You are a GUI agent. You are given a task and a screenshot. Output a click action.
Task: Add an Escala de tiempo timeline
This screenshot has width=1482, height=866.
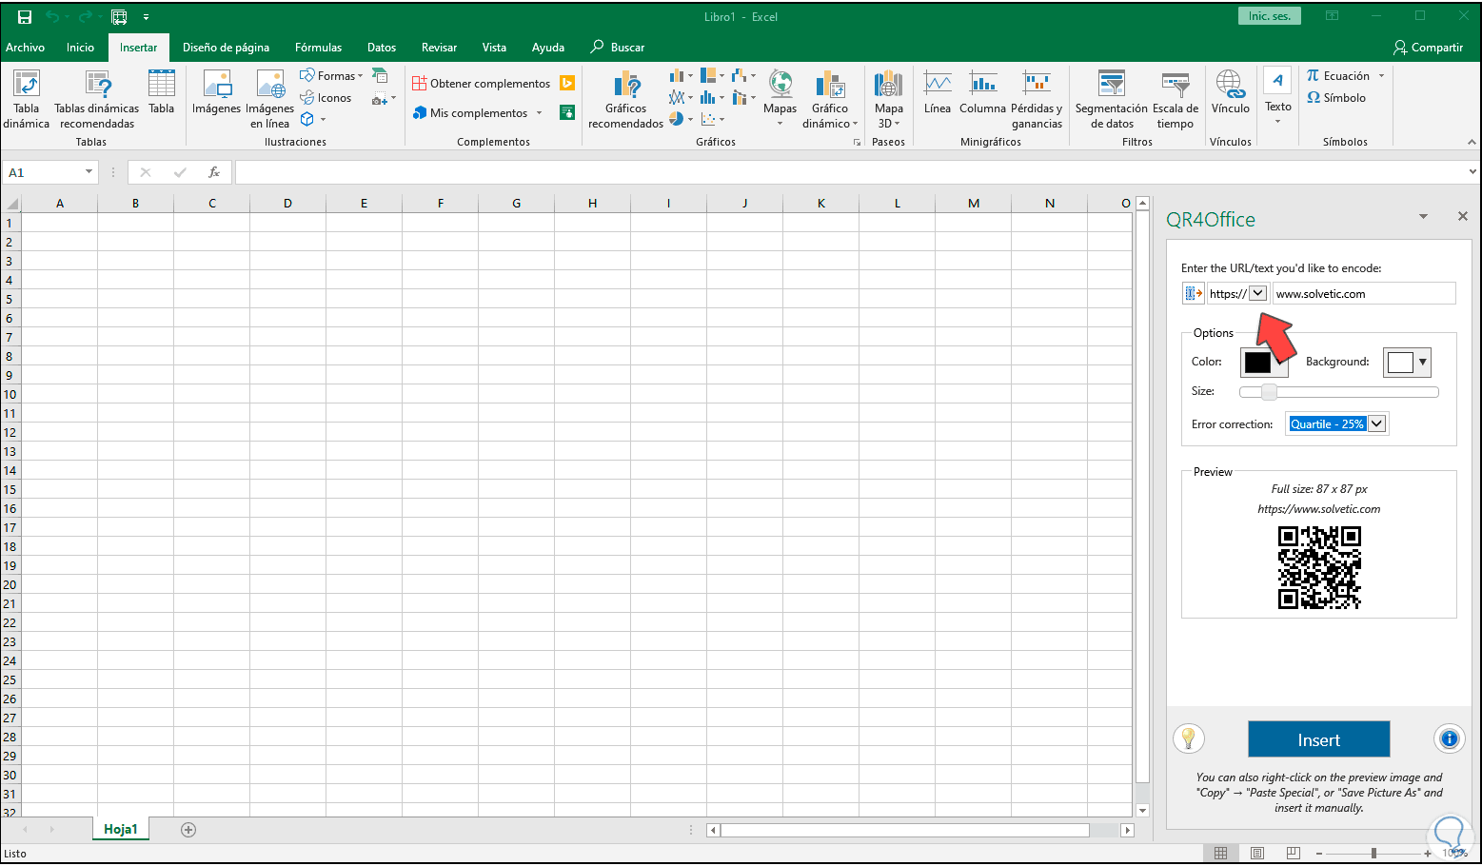tap(1176, 99)
